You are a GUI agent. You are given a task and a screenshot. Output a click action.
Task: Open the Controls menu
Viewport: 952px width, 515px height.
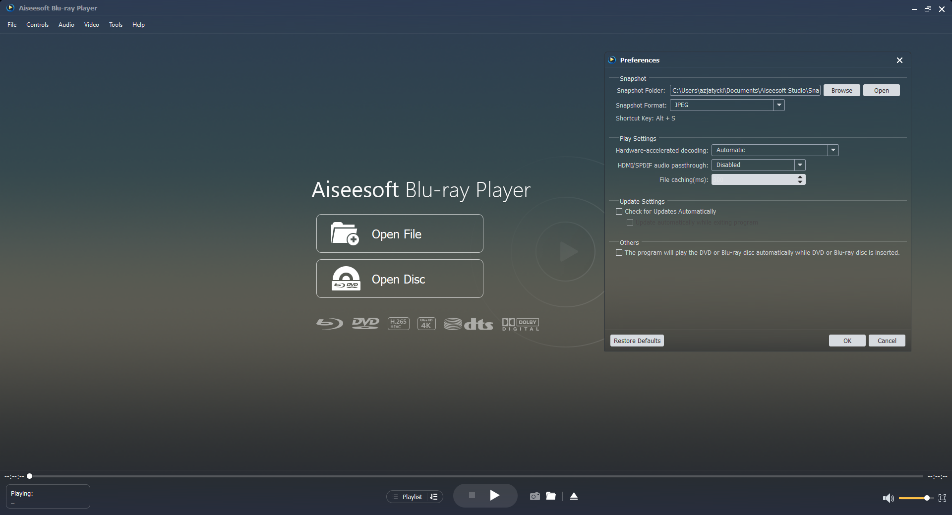[37, 25]
